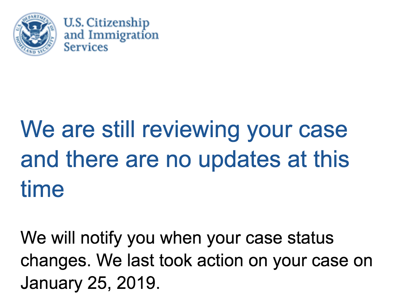This screenshot has height=302, width=416.
Task: Click the word "time" in the heading
Action: [43, 189]
